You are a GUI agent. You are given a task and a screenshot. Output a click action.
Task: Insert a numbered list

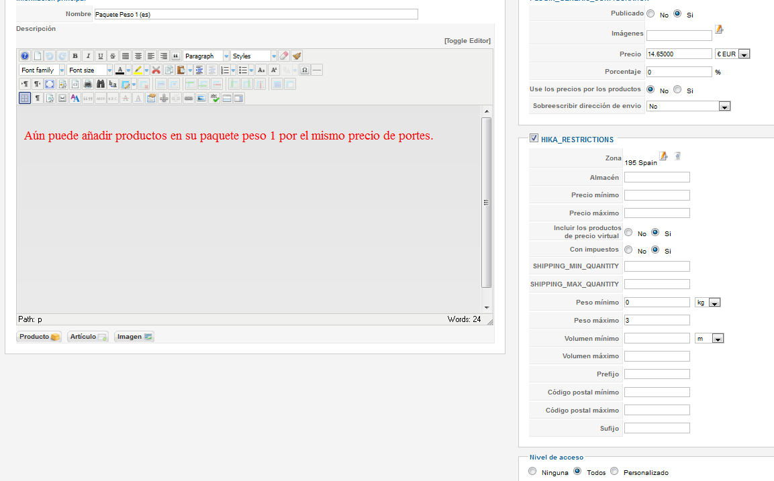[x=225, y=70]
